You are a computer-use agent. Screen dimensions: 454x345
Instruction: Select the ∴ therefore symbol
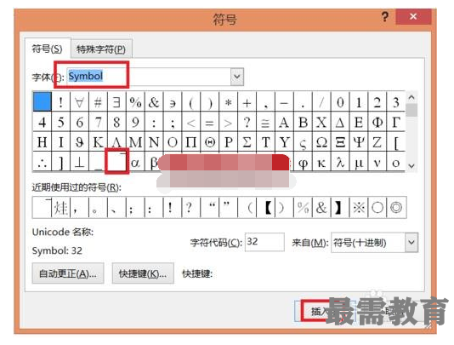(43, 162)
